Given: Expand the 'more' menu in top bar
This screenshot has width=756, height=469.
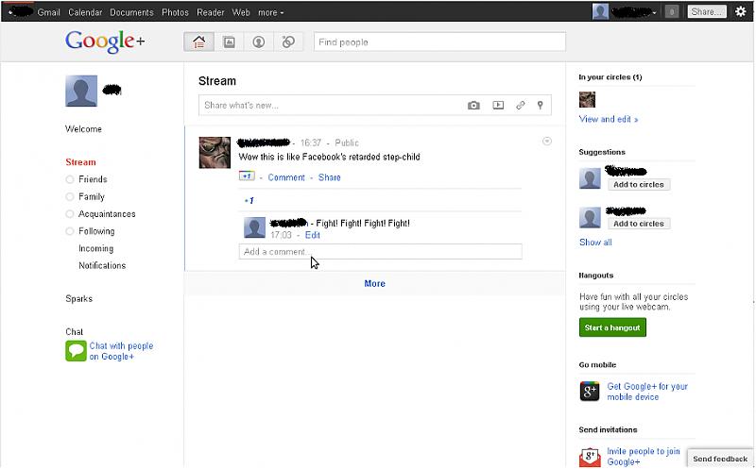Looking at the screenshot, I should pyautogui.click(x=270, y=12).
